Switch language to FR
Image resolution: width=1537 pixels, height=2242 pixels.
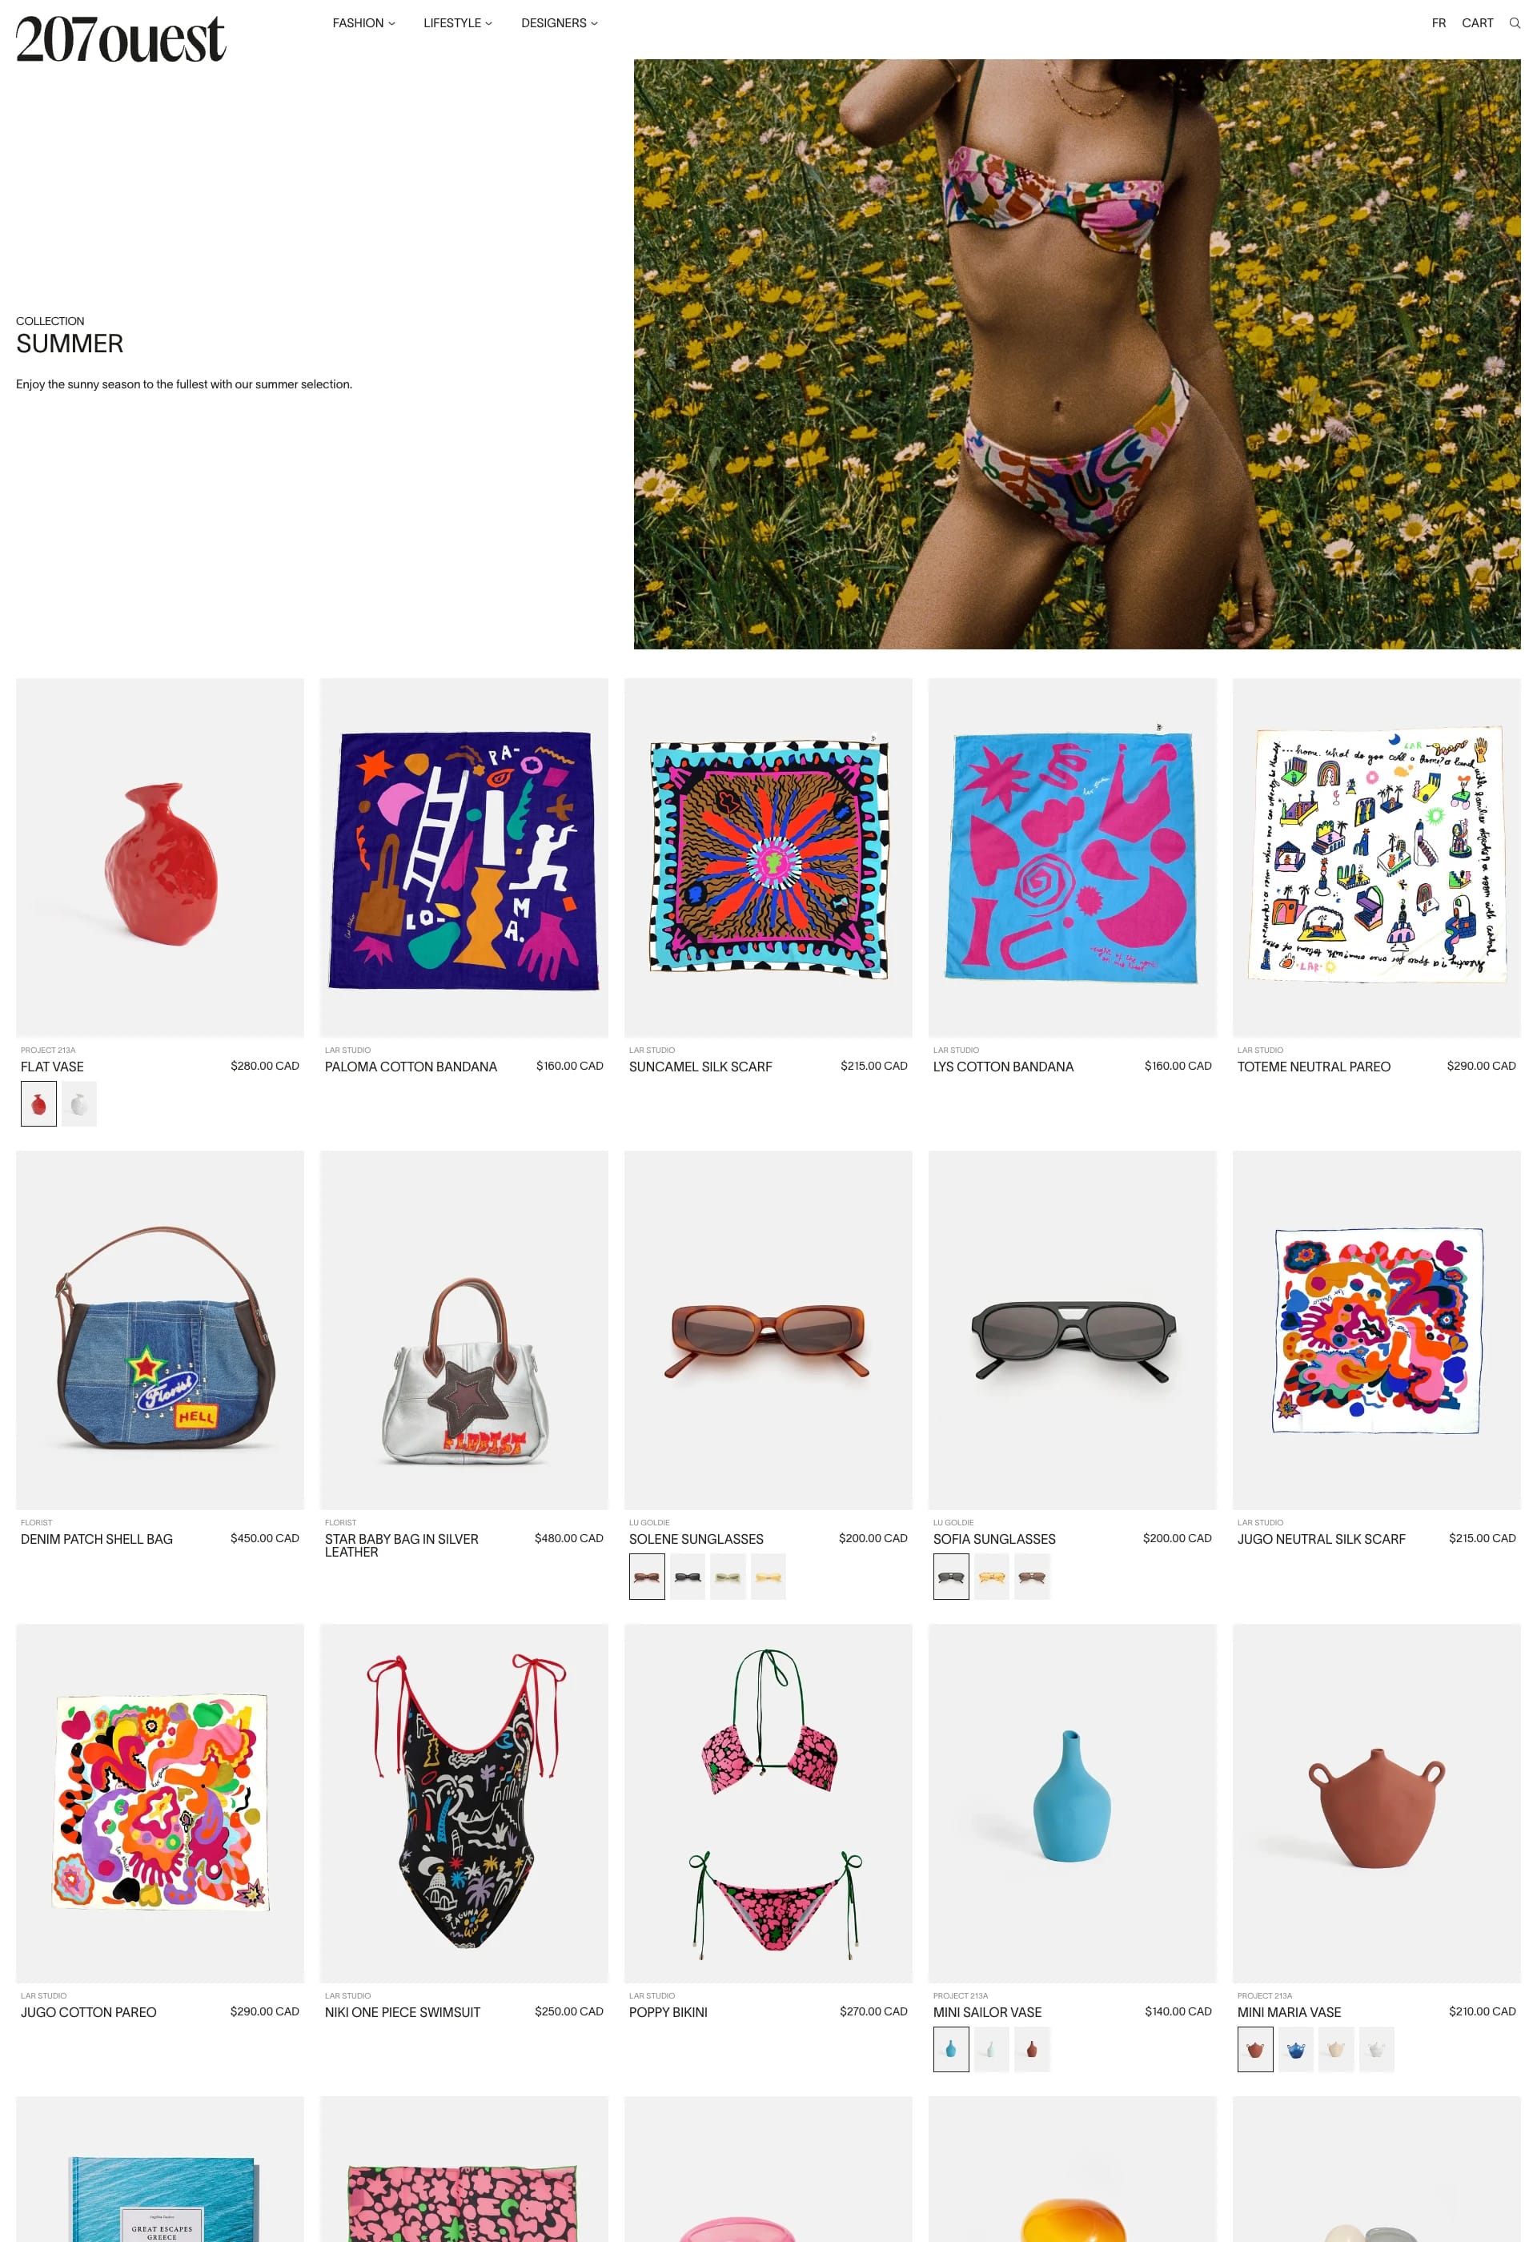click(x=1439, y=23)
